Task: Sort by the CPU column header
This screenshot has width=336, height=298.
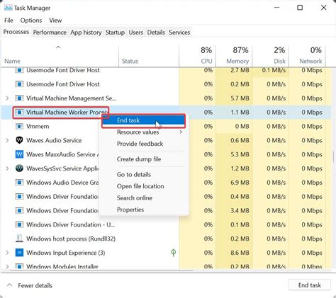Action: point(198,56)
